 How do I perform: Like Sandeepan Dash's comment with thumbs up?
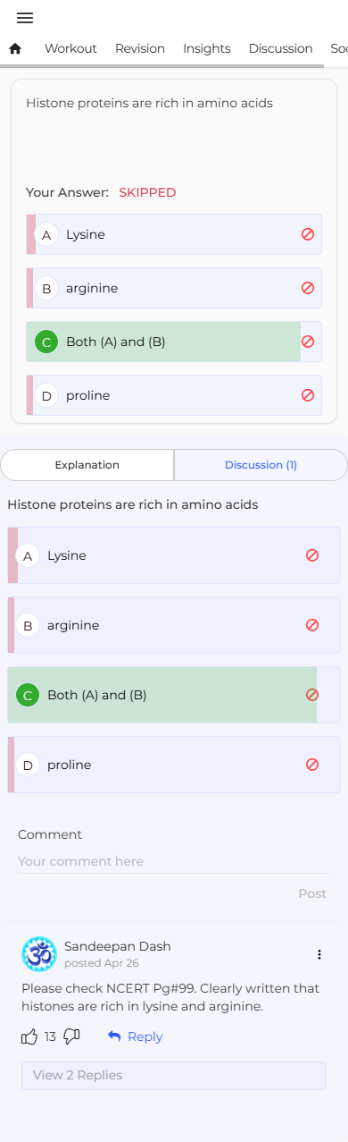click(x=29, y=1036)
